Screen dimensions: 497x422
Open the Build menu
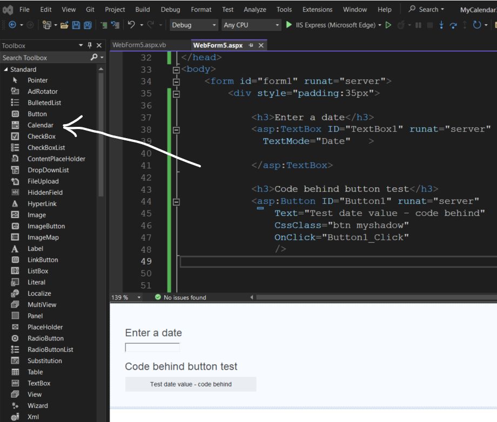(x=143, y=10)
